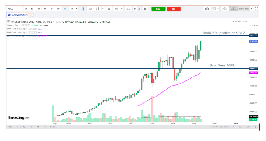Toggle auto scale on price axis
This screenshot has height=141, width=266.
coord(248,127)
